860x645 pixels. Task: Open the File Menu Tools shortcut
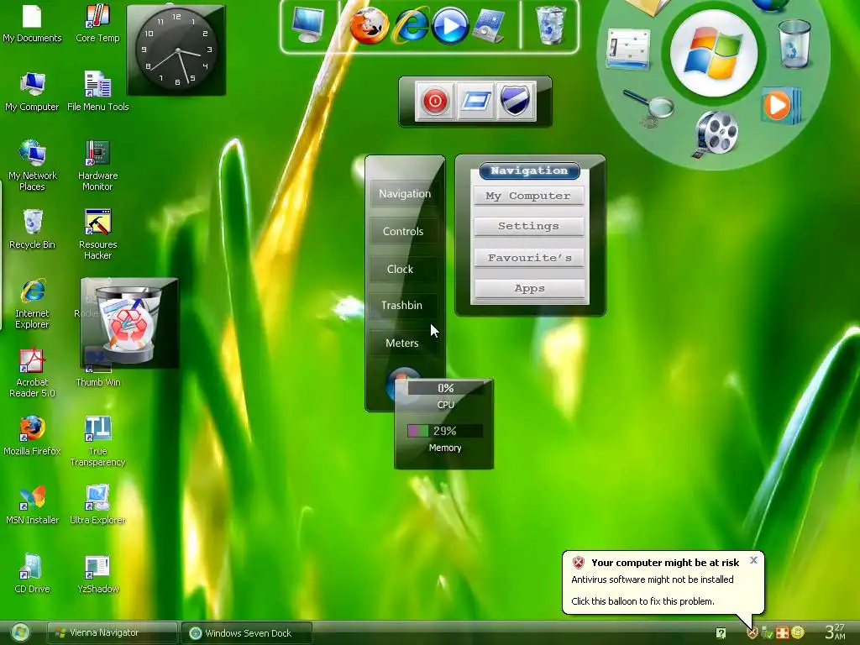pos(97,92)
